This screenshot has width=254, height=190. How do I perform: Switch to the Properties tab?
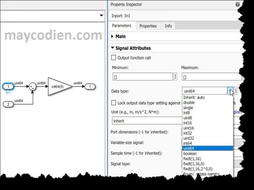point(147,26)
